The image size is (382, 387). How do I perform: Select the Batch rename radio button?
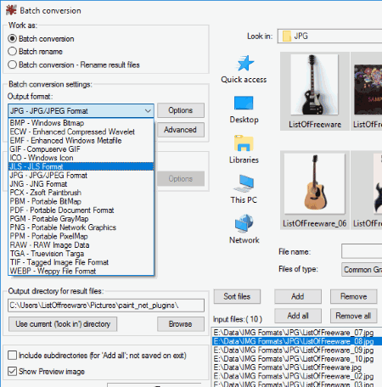click(x=12, y=52)
